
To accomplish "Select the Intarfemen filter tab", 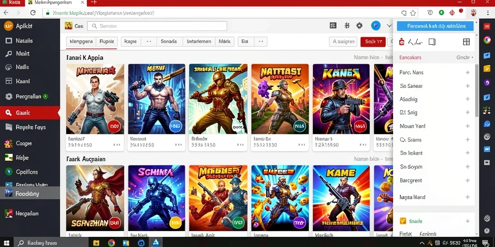I will point(199,41).
